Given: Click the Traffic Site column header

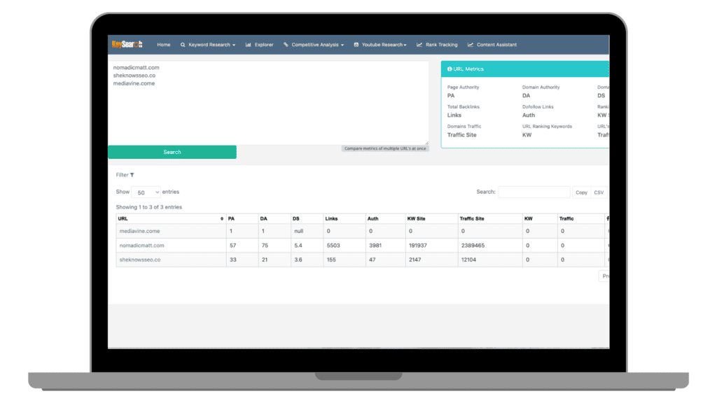Looking at the screenshot, I should [x=489, y=219].
